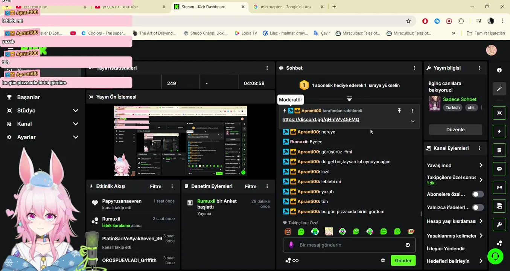Click the message input field

click(x=349, y=245)
